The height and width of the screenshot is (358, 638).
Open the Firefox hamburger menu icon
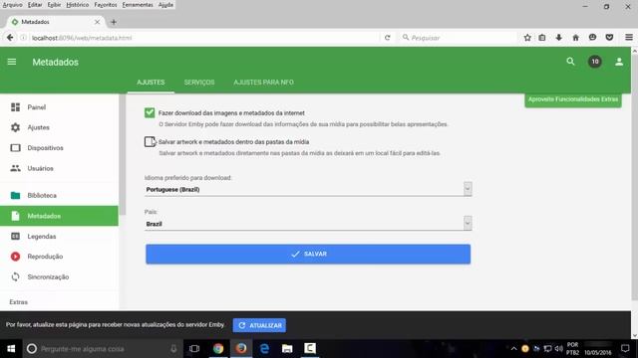coord(629,38)
